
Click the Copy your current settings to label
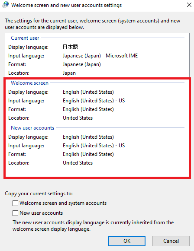pyautogui.click(x=39, y=194)
